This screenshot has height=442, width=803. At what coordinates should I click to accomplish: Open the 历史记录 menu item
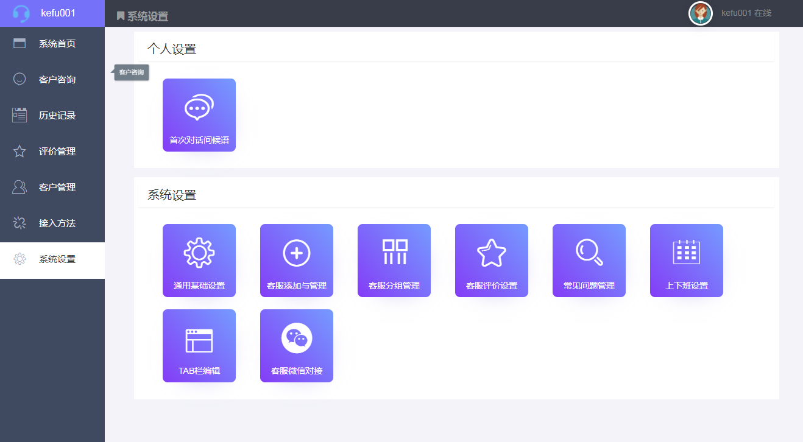52,116
